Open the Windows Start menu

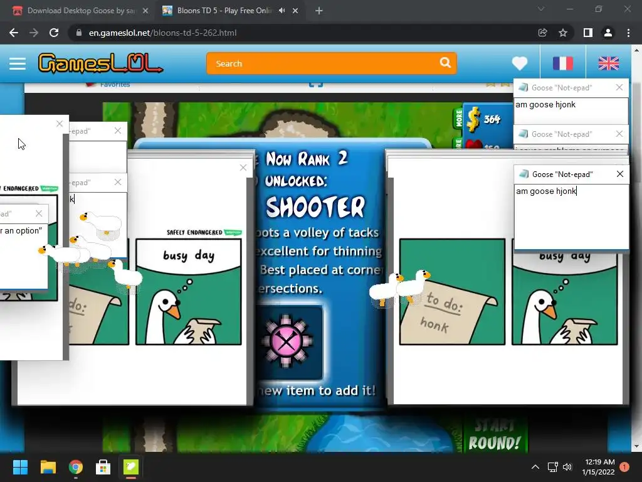pyautogui.click(x=20, y=467)
